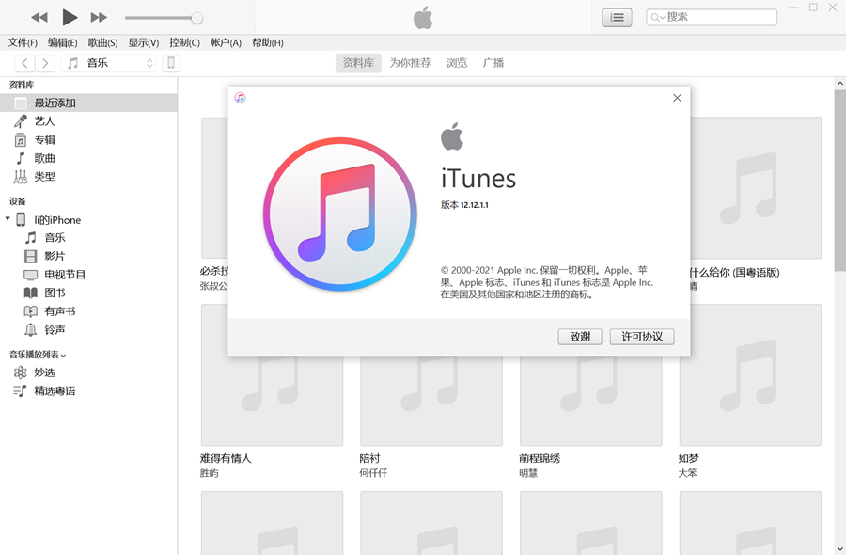This screenshot has width=846, height=555.
Task: Adjust the volume slider knob
Action: [197, 18]
